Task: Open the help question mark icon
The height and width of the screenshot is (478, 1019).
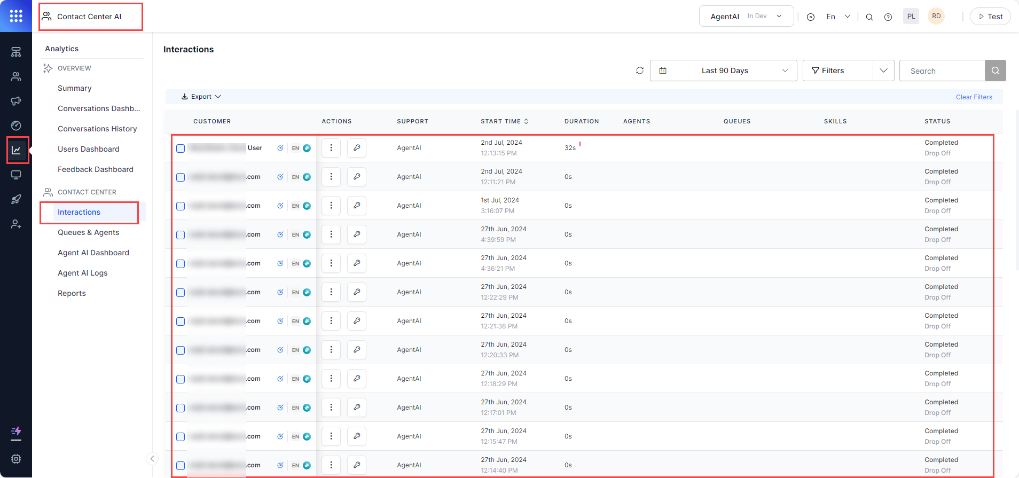Action: coord(888,17)
